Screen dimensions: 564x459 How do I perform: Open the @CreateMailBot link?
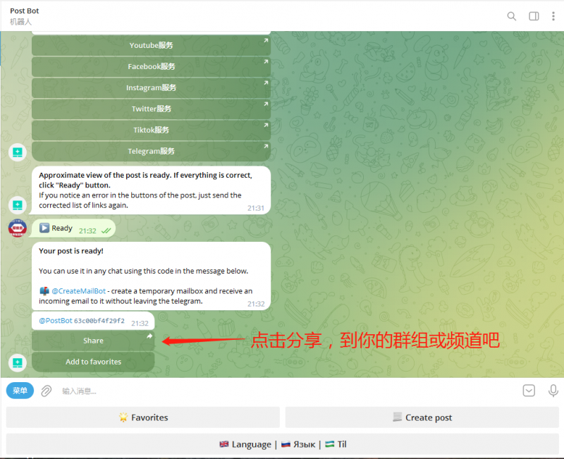click(x=79, y=291)
